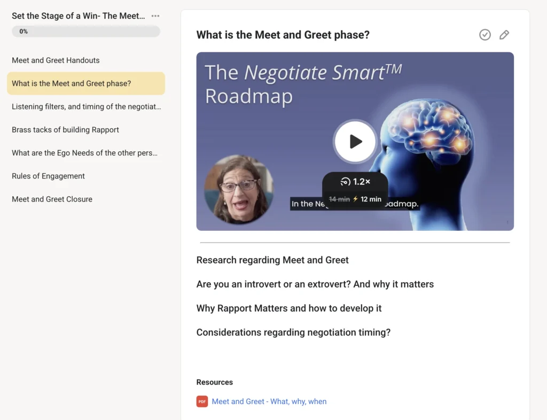Open the three-dots course options menu

click(x=155, y=16)
